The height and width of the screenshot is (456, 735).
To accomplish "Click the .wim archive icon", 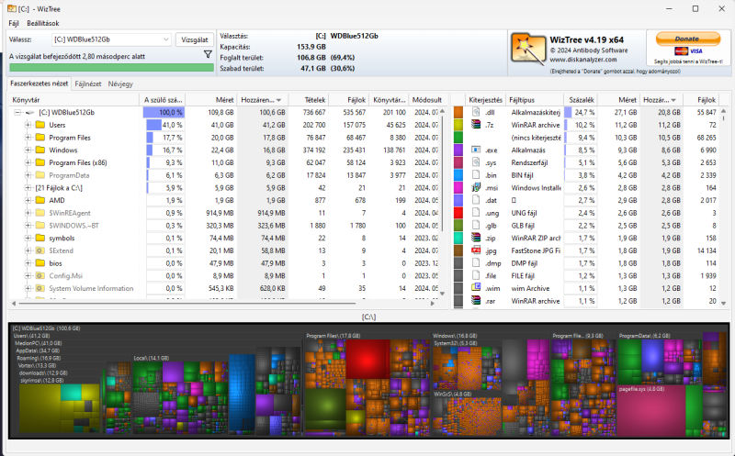I will point(476,288).
